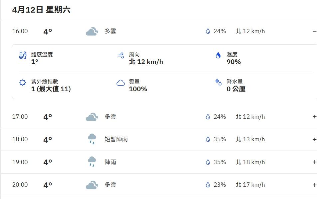Click the wind direction icon

(121, 55)
